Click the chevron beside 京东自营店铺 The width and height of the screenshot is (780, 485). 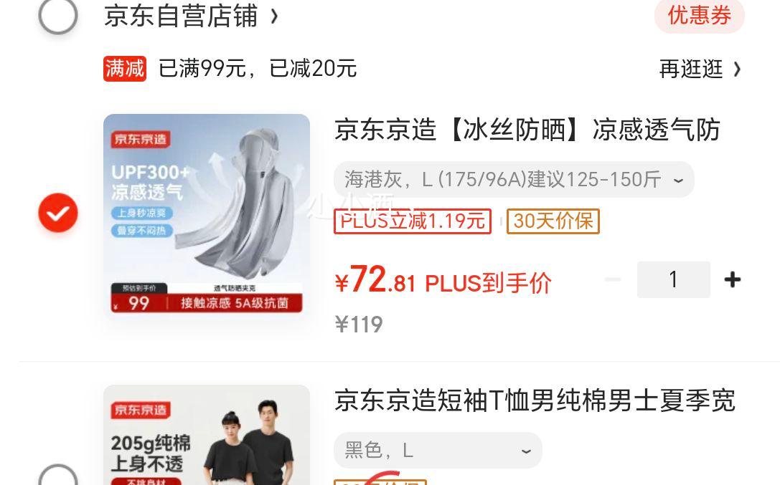click(273, 17)
